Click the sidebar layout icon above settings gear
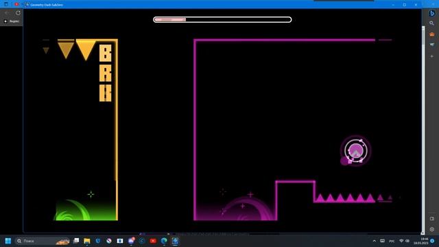Viewport: 439px width, 247px height. tap(431, 218)
